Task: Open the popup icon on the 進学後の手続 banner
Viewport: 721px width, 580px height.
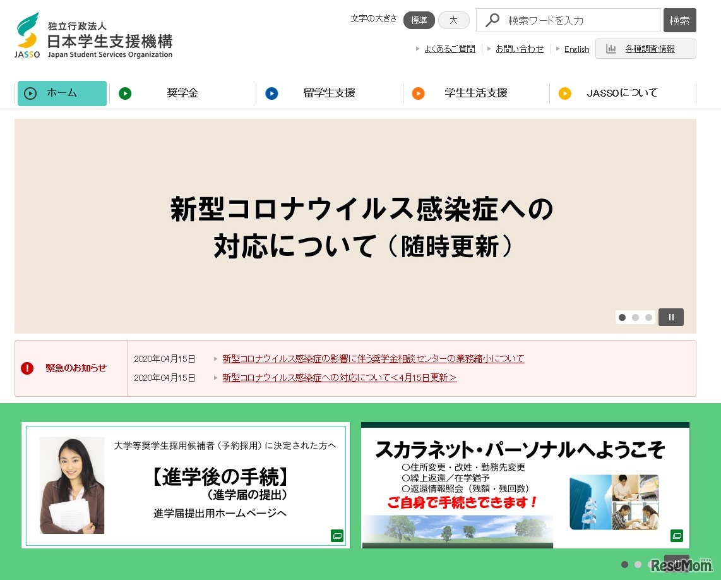Action: [337, 535]
